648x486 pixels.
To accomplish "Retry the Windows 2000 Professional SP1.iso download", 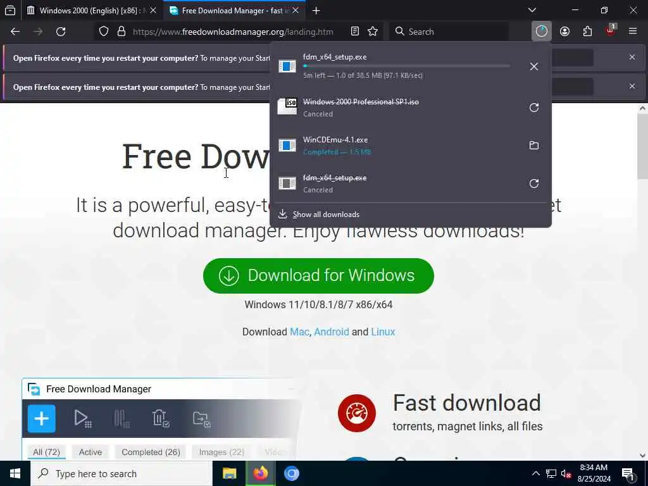I will 534,108.
